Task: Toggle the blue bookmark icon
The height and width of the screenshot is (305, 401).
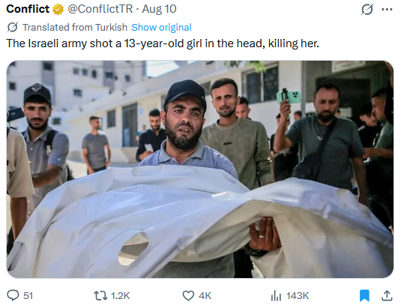Action: [364, 295]
